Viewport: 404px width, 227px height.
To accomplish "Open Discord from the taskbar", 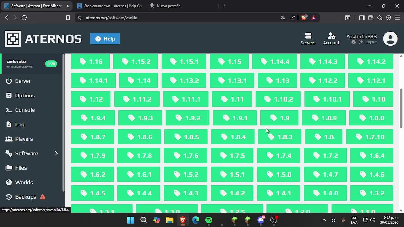I will pos(261,220).
